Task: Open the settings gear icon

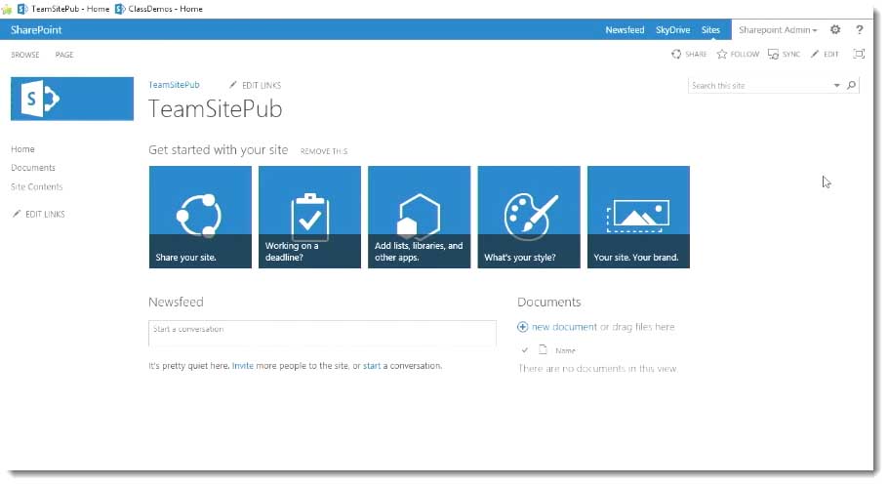Action: click(835, 29)
